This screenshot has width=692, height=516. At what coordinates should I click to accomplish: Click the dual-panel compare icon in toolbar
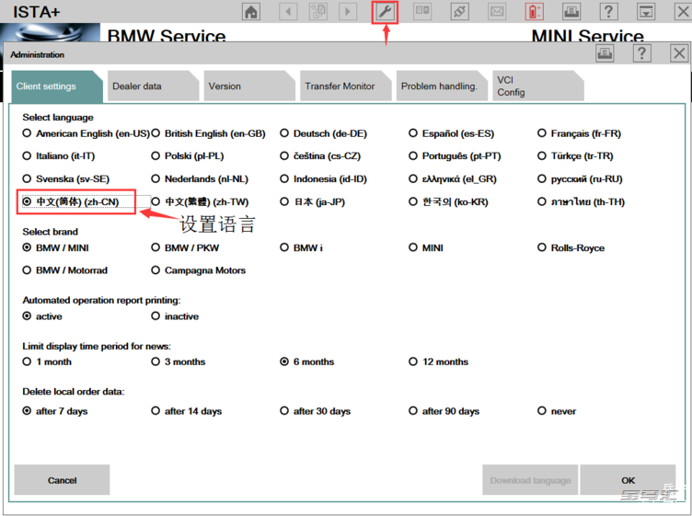click(422, 11)
